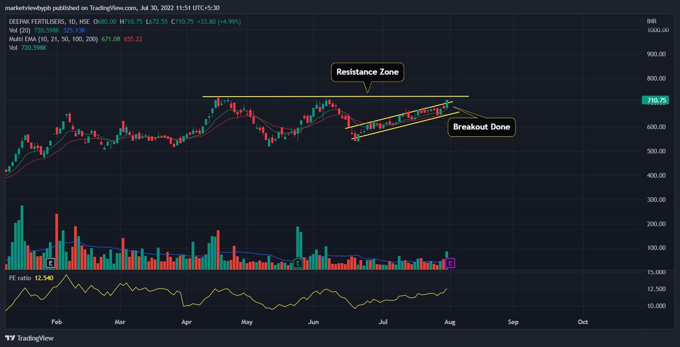Click the Jul label on time axis
Viewport: 680px width, 347px height.
point(383,321)
